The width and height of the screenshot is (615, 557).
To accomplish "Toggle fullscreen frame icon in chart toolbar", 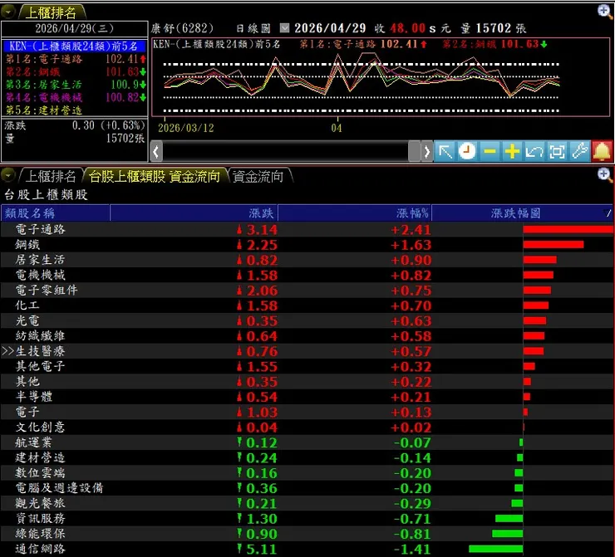I will pyautogui.click(x=557, y=151).
